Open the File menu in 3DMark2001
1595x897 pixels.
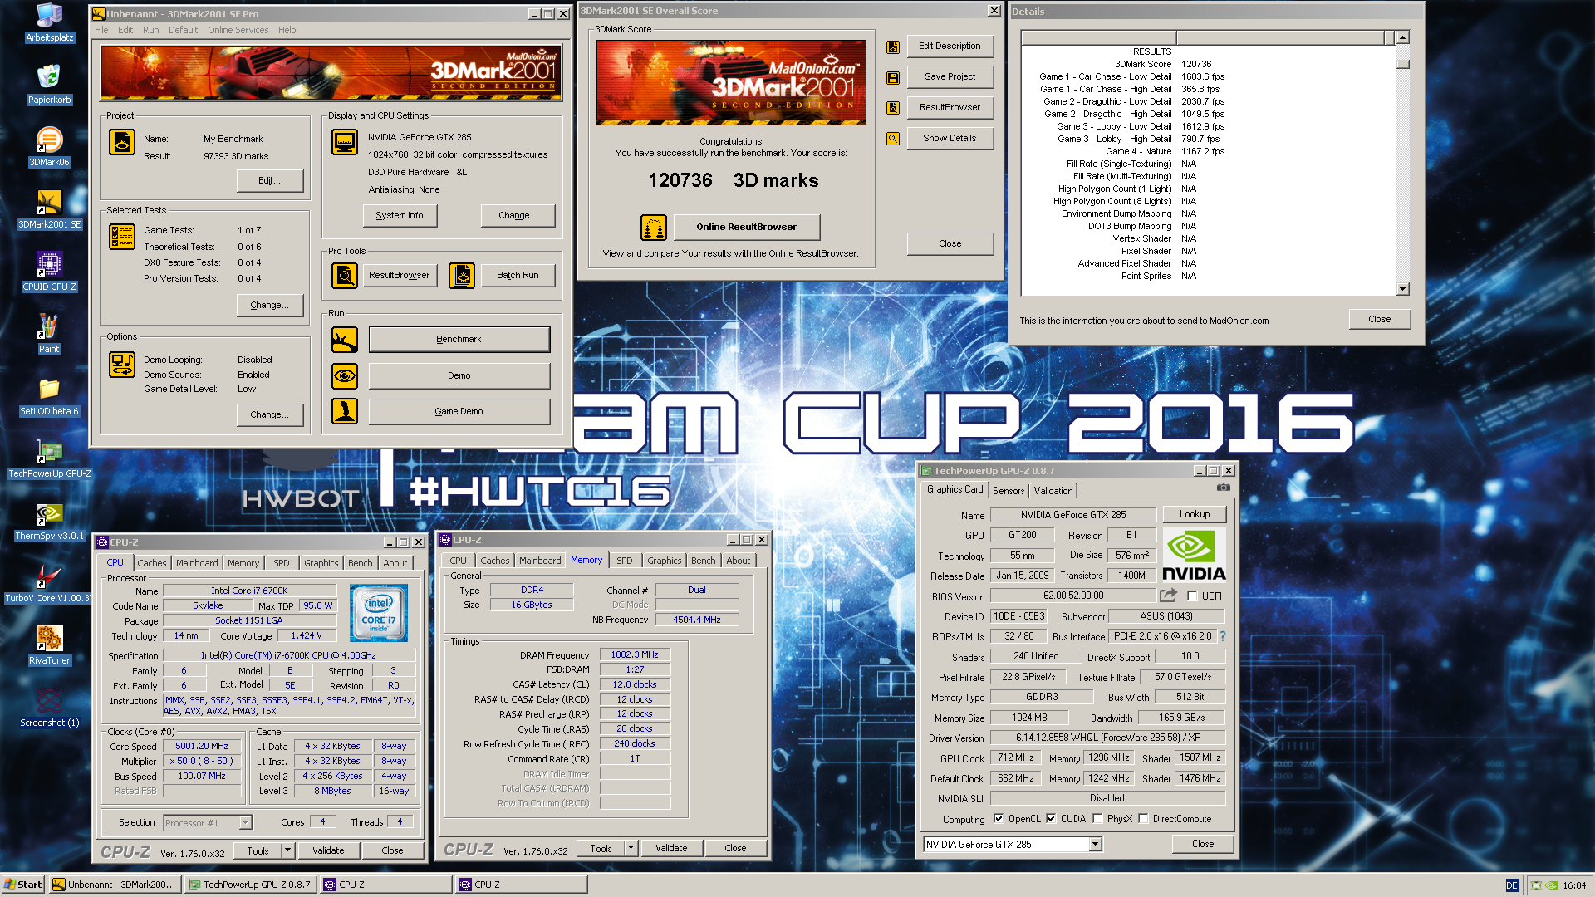pyautogui.click(x=101, y=30)
